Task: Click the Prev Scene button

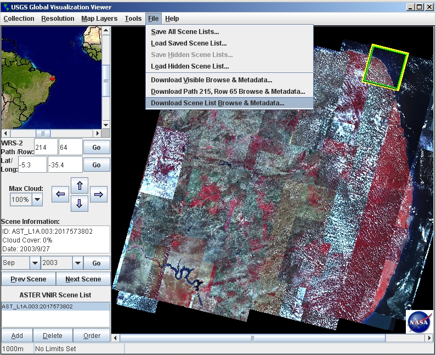Action: [x=29, y=279]
